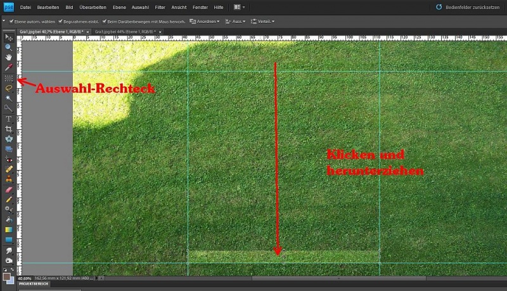Image resolution: width=507 pixels, height=291 pixels.
Task: Open the PROJEKTBEREICH panel
Action: coord(34,284)
